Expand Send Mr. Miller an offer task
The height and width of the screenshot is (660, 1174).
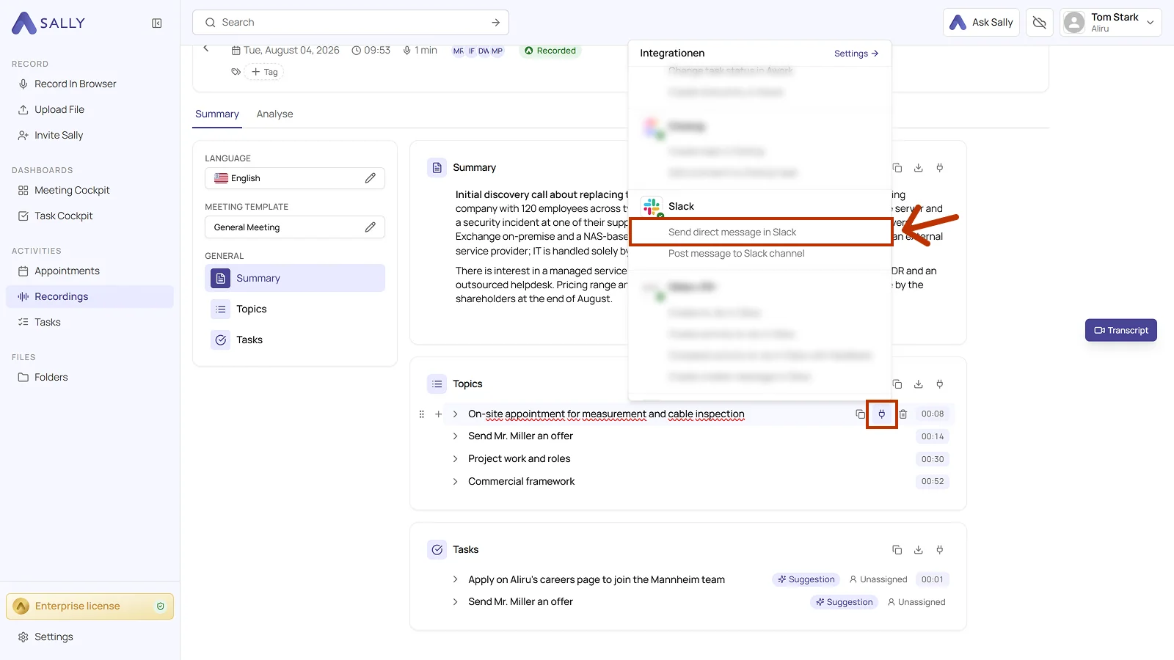[x=455, y=602]
